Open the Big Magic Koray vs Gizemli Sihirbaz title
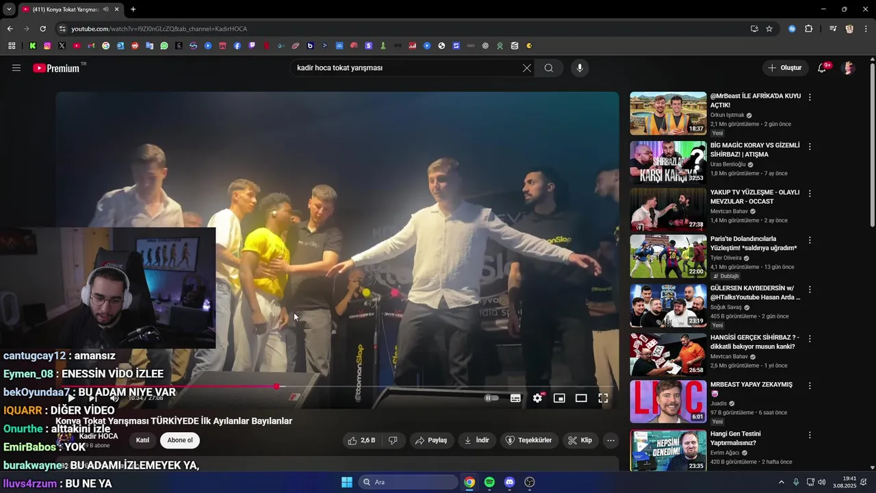This screenshot has height=493, width=876. (755, 150)
